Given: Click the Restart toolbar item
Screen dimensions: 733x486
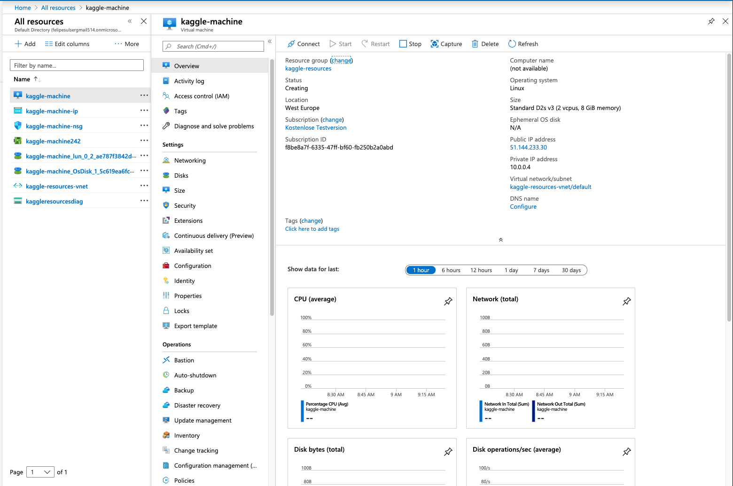Looking at the screenshot, I should point(375,44).
